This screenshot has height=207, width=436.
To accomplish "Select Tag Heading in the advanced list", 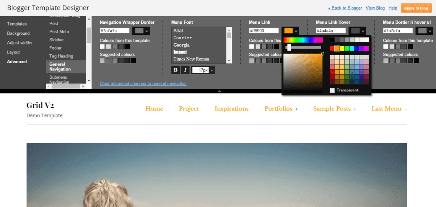I will coord(61,56).
